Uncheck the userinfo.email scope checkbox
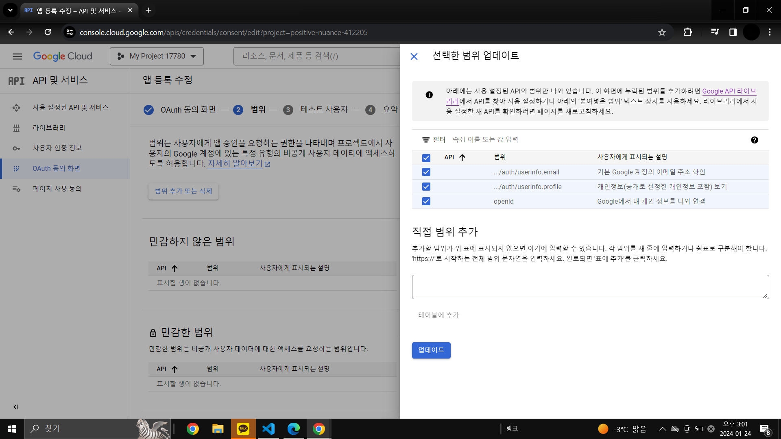Screen dimensions: 781x439 click(x=426, y=172)
